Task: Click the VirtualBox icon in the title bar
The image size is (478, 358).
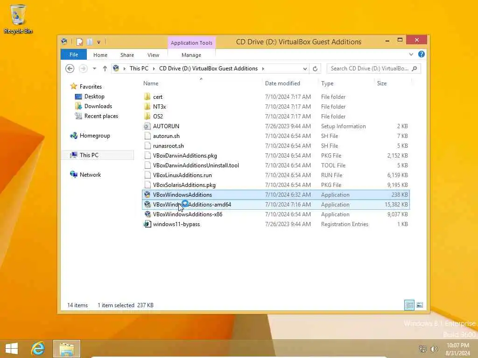Action: 64,41
